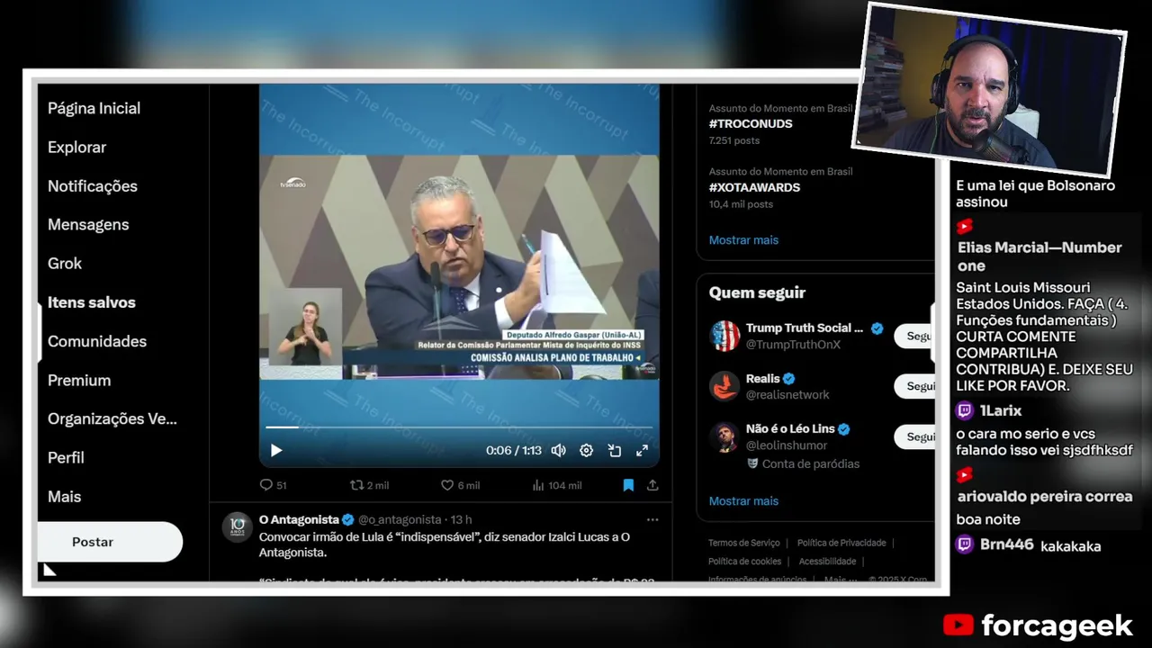Click the Quem seguir heading
The width and height of the screenshot is (1152, 648).
click(x=757, y=292)
